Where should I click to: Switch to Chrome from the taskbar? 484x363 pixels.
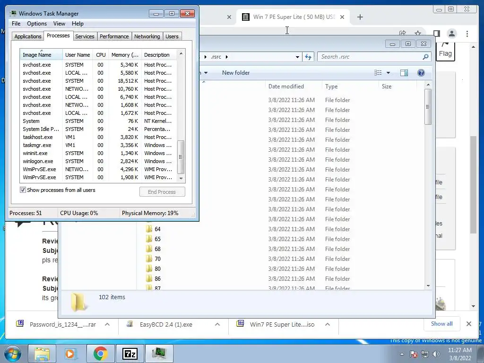(x=100, y=354)
